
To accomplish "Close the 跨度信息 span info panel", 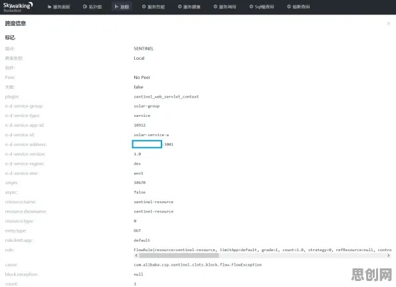I will pos(389,23).
